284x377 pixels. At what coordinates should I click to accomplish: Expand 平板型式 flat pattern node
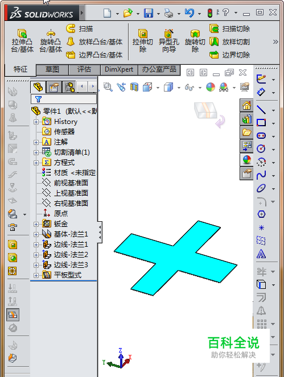point(36,275)
